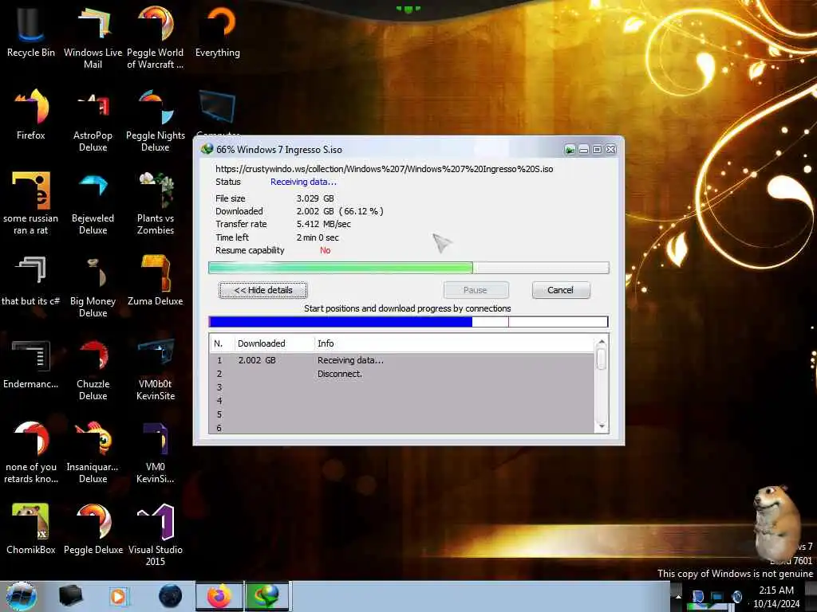Click the green tray icon in download dialog title bar
817x612 pixels.
(x=570, y=150)
